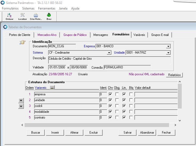This screenshot has height=146, width=196.
Task: Toggle Obg. checkbox for empresa row
Action: (x=117, y=94)
